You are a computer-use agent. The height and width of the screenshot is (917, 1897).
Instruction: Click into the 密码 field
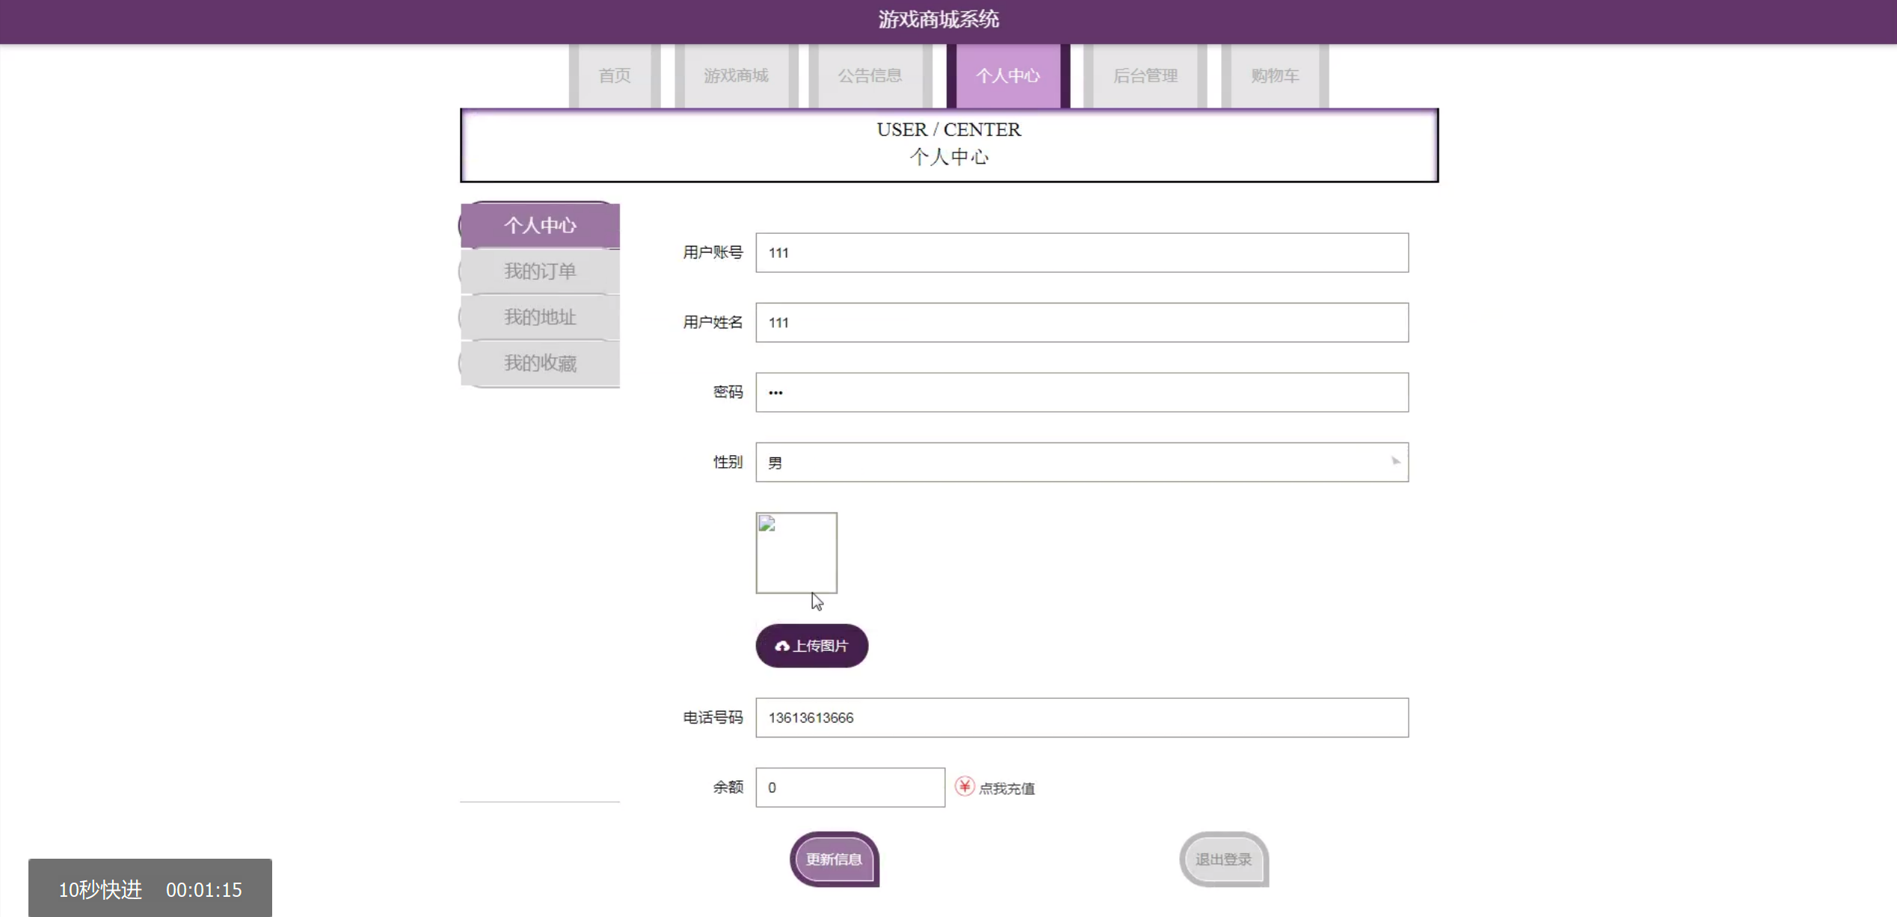pos(1082,392)
